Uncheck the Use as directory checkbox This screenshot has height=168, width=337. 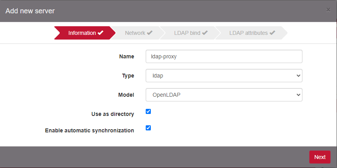click(x=148, y=112)
